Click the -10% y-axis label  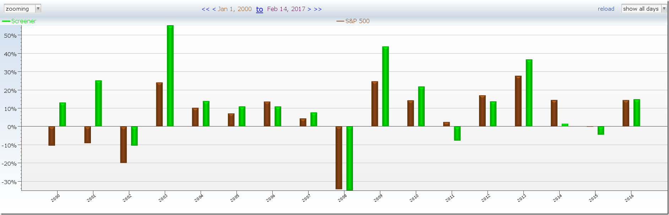(9, 145)
